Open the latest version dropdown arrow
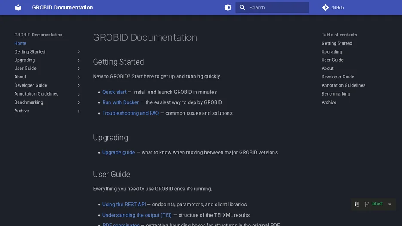The height and width of the screenshot is (226, 402). 390,204
